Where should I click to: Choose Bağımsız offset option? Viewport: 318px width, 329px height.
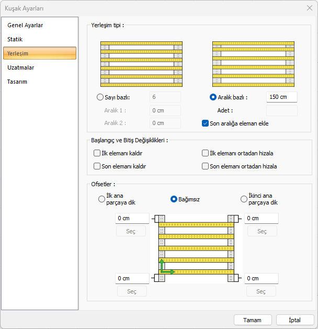175,199
